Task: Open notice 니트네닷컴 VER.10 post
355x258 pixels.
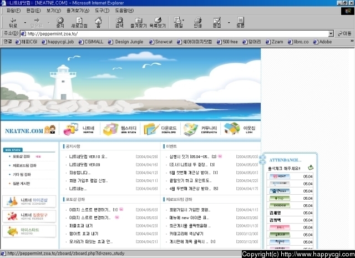Action: [88, 157]
